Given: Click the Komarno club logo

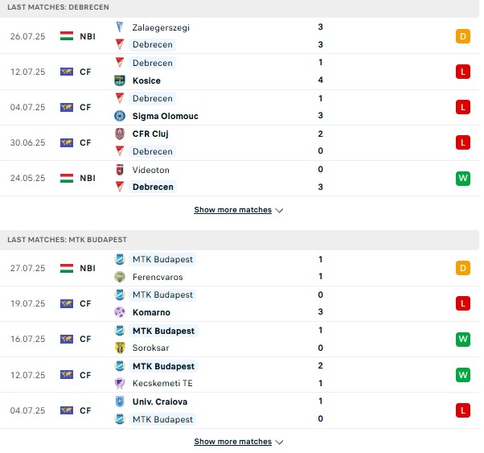Looking at the screenshot, I should [x=120, y=312].
